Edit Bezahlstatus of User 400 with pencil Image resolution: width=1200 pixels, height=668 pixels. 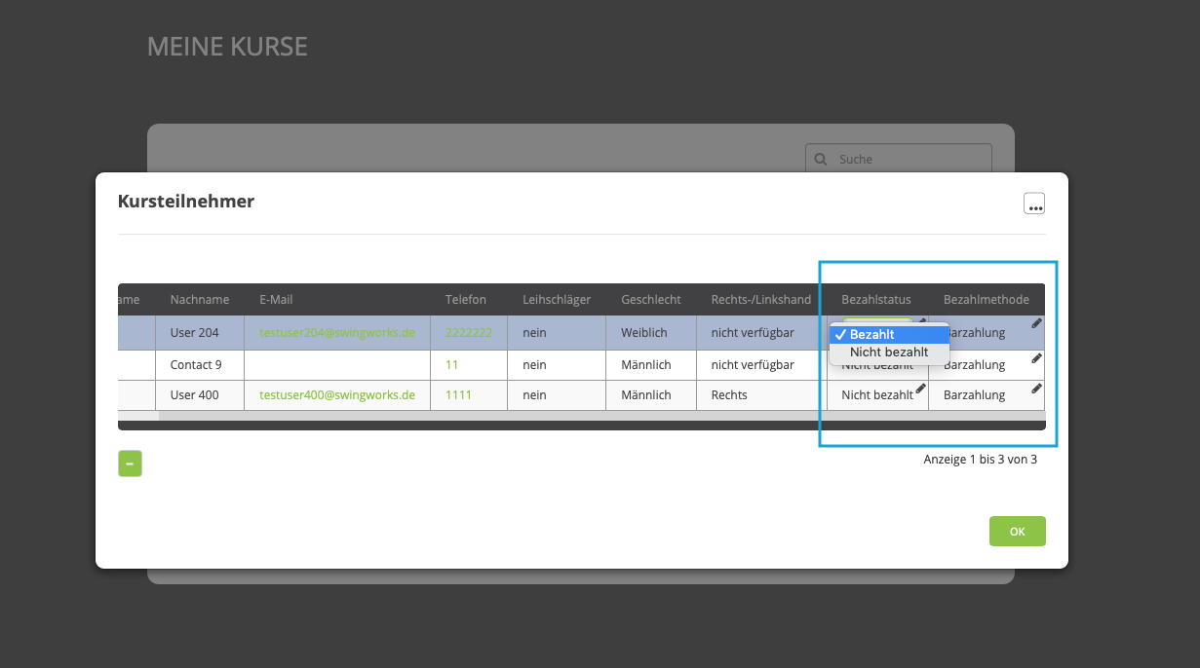920,389
